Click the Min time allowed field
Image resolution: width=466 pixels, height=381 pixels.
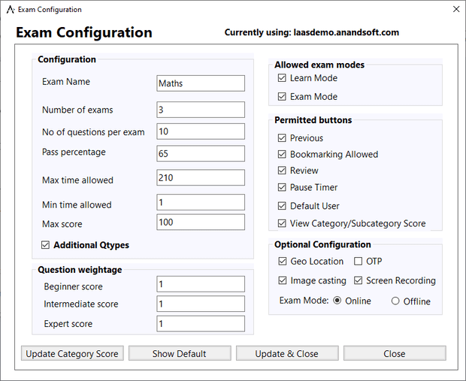[x=201, y=202]
